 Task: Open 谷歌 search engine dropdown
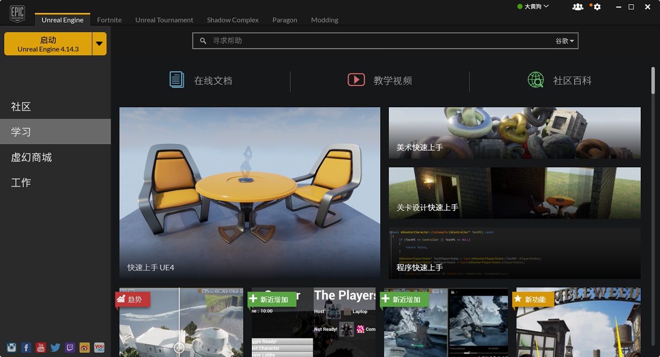[565, 41]
